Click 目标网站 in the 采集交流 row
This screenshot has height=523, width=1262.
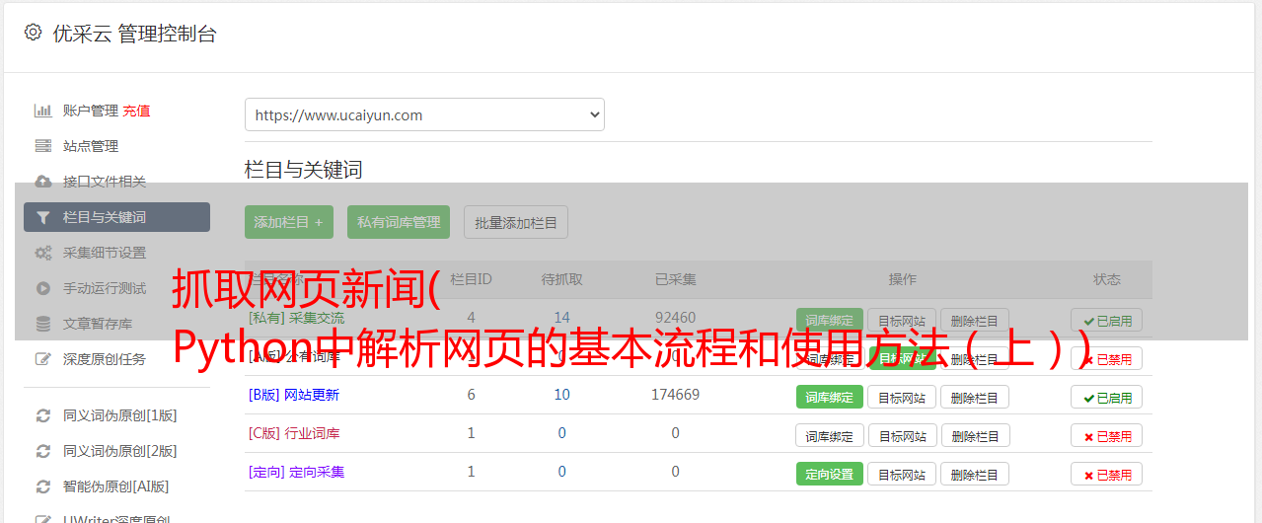(902, 320)
